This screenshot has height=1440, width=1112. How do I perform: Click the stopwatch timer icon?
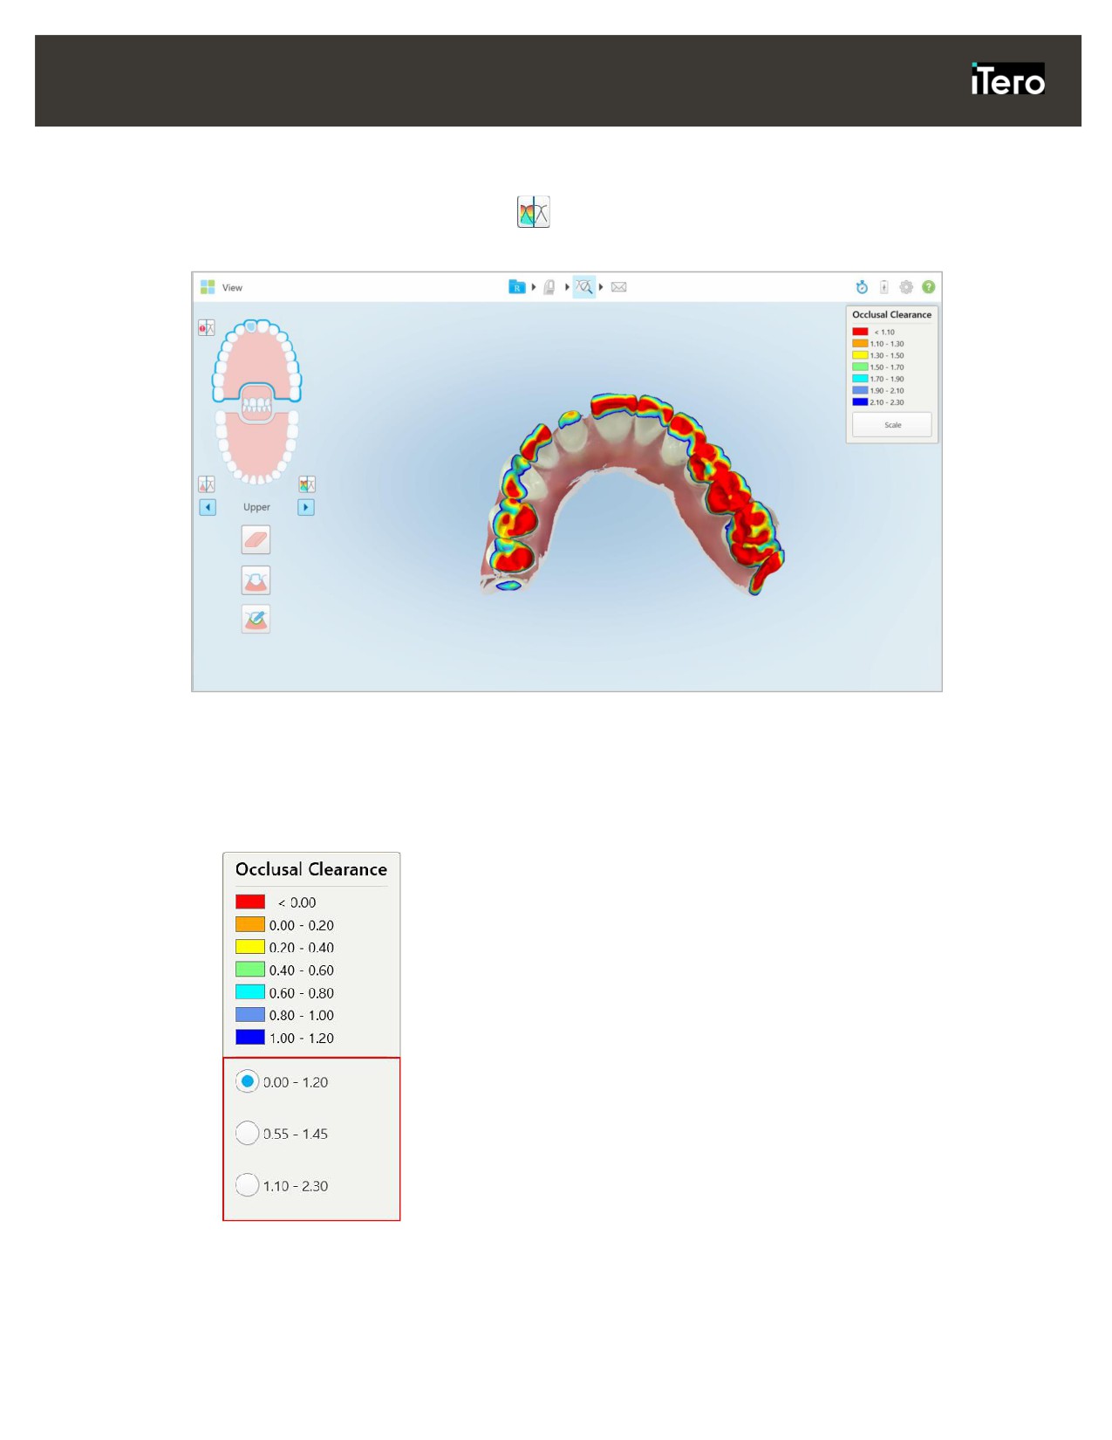click(x=862, y=287)
